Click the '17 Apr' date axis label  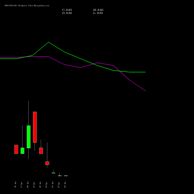click(x=22, y=185)
